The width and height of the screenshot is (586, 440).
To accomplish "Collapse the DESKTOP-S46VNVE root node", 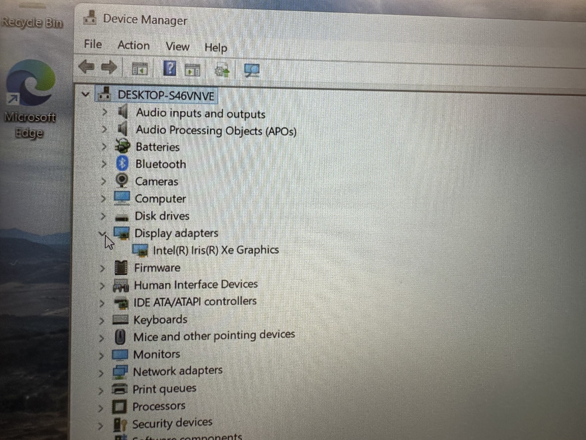I will coord(85,94).
